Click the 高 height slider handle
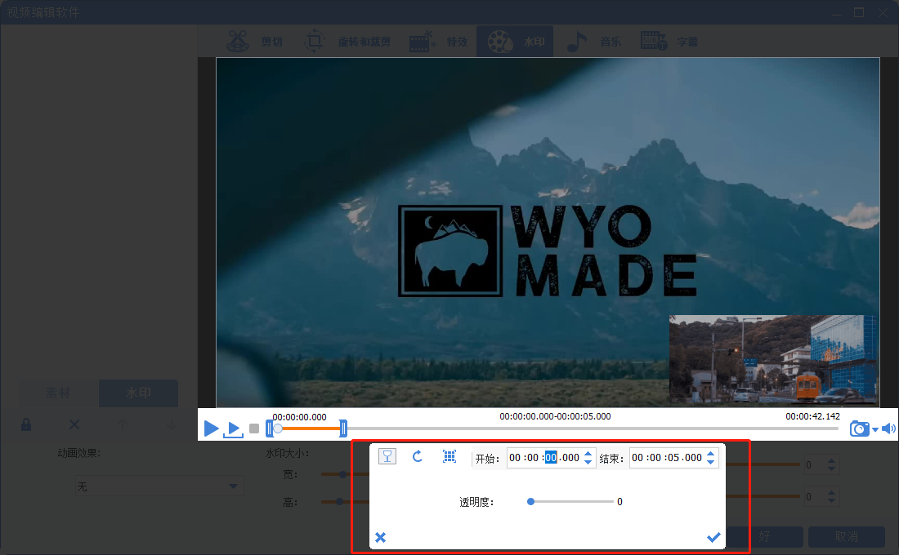 339,502
